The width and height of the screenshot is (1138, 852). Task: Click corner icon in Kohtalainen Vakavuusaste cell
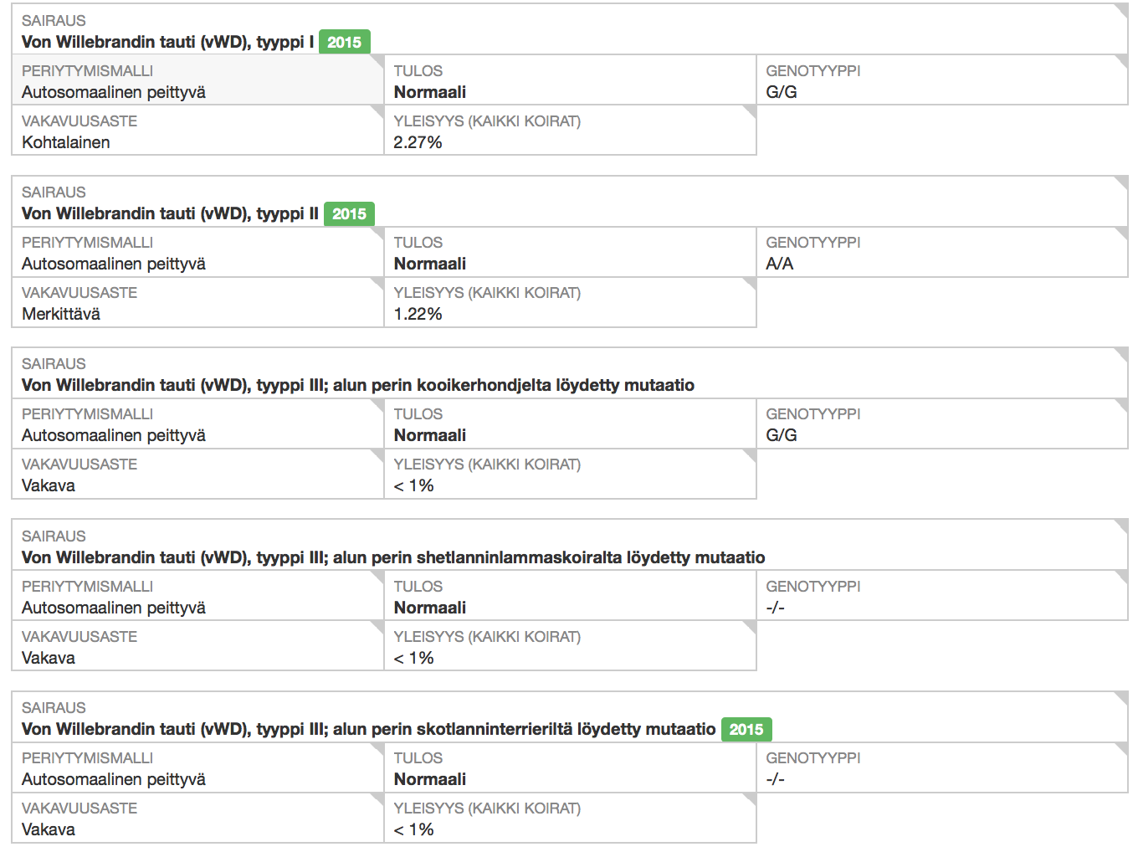click(377, 111)
